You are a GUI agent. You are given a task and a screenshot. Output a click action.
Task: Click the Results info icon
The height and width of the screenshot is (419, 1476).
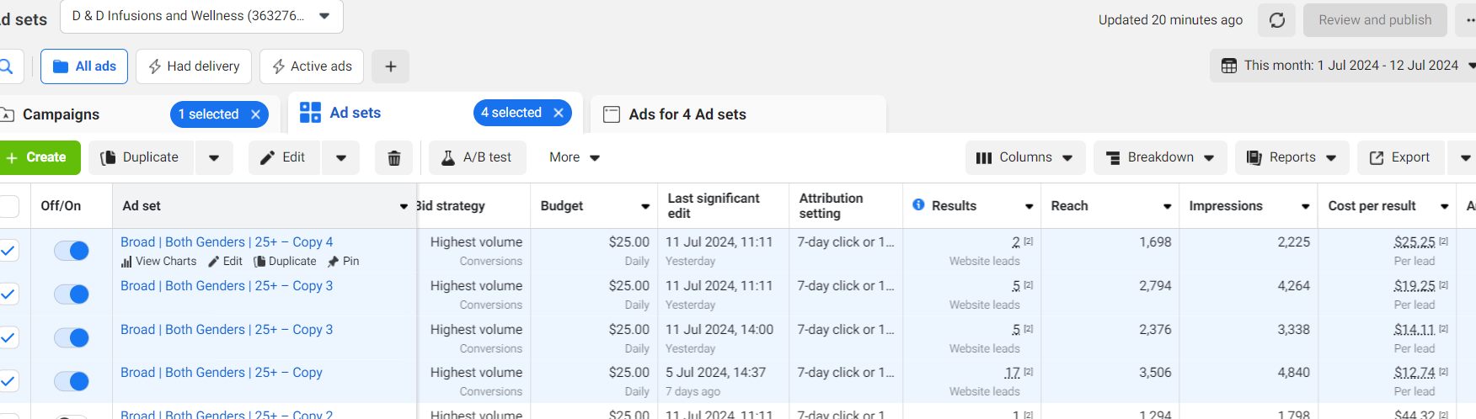[x=918, y=205]
